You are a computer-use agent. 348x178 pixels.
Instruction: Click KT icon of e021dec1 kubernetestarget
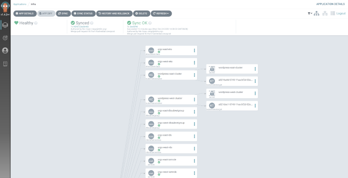pyautogui.click(x=212, y=105)
